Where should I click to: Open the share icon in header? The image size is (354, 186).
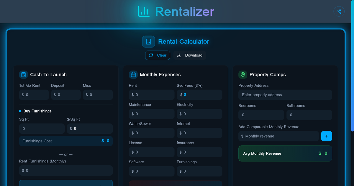click(x=339, y=12)
